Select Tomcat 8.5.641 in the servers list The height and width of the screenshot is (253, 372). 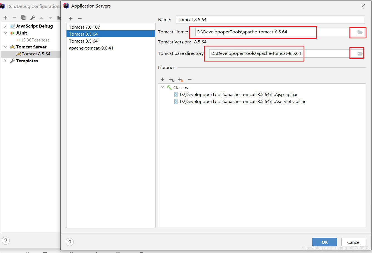pyautogui.click(x=111, y=41)
